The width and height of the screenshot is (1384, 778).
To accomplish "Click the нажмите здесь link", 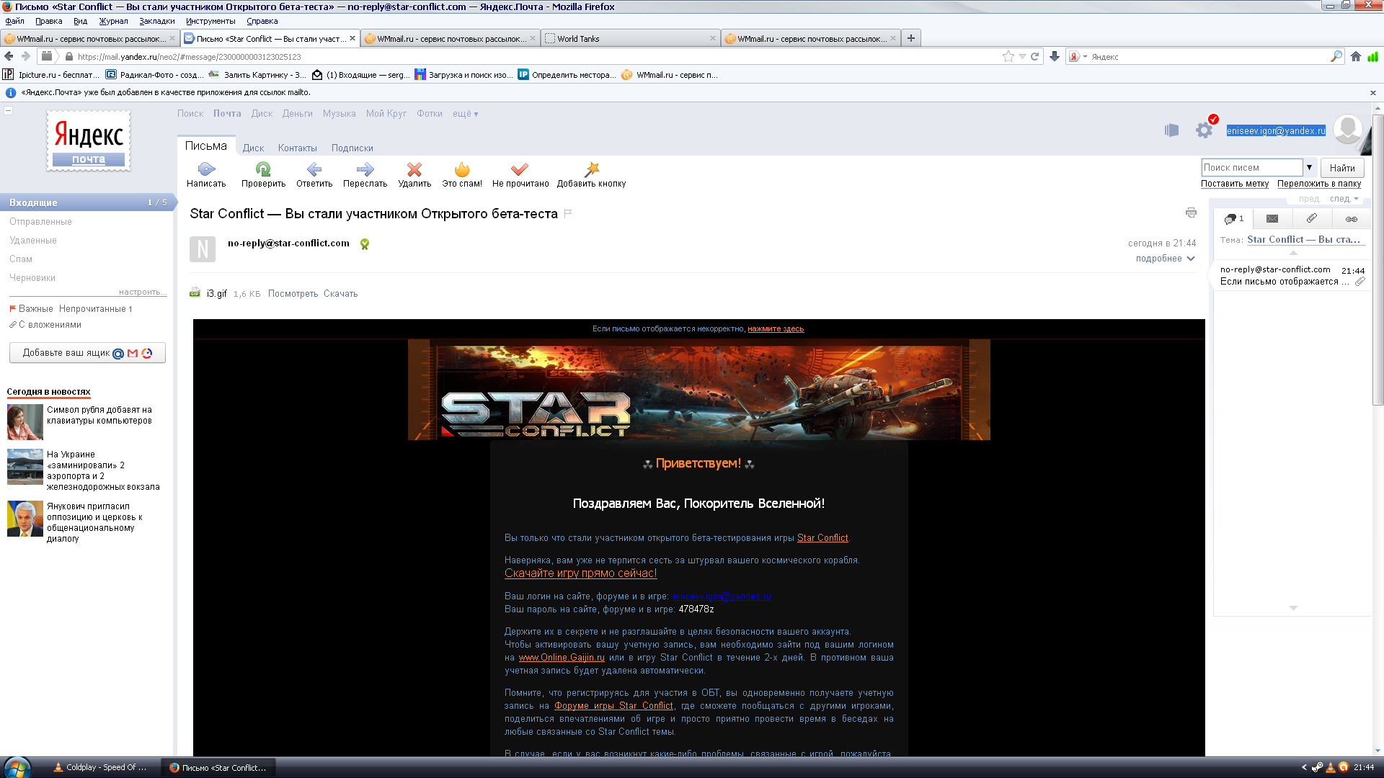I will (776, 328).
